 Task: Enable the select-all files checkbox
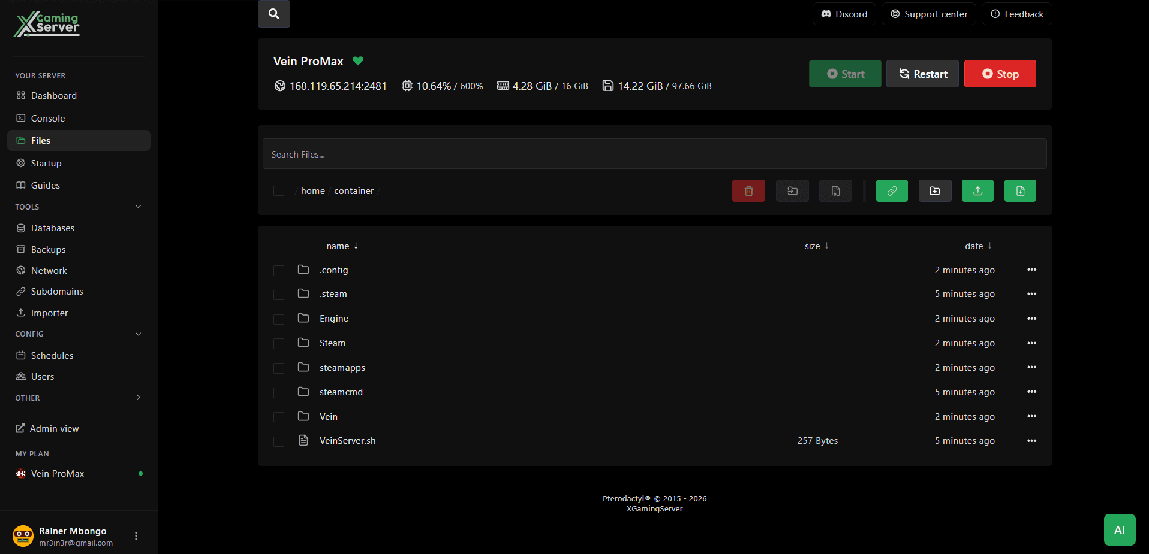[x=279, y=190]
